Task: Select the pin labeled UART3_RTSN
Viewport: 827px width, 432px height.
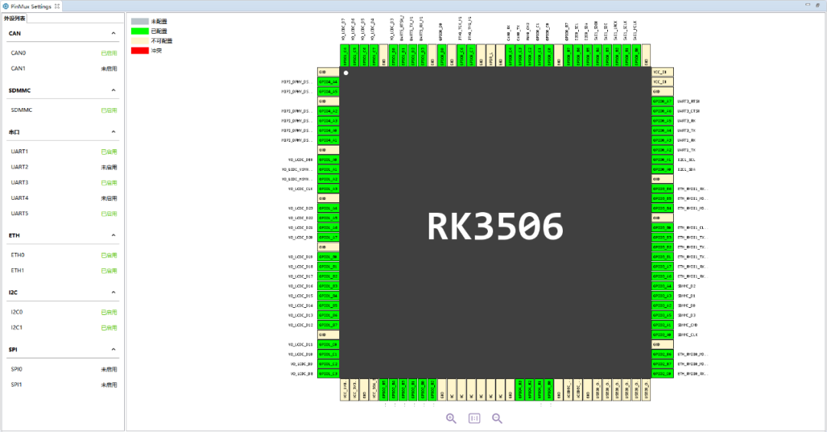Action: [x=662, y=101]
